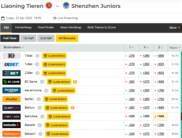
Task: Click the Bitcoin icon in the BC.Game row
Action: coord(75,82)
